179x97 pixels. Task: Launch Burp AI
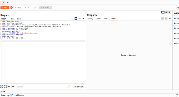[x=46, y=8]
